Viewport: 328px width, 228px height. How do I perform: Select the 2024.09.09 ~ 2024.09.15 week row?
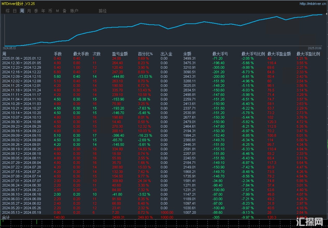21,135
